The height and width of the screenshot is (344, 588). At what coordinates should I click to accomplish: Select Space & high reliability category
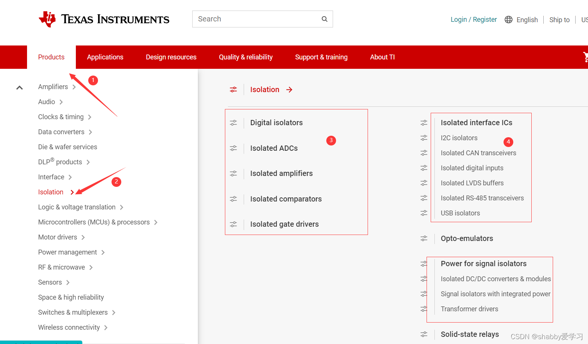tap(71, 297)
